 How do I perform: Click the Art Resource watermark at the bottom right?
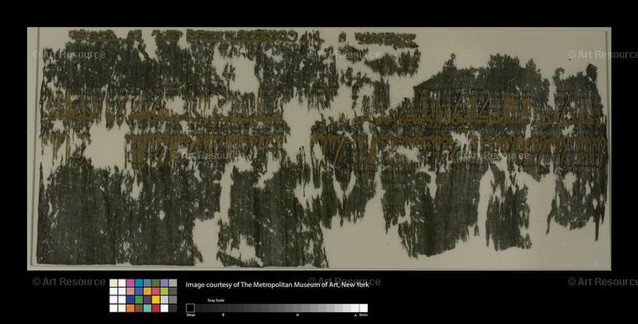pyautogui.click(x=603, y=282)
